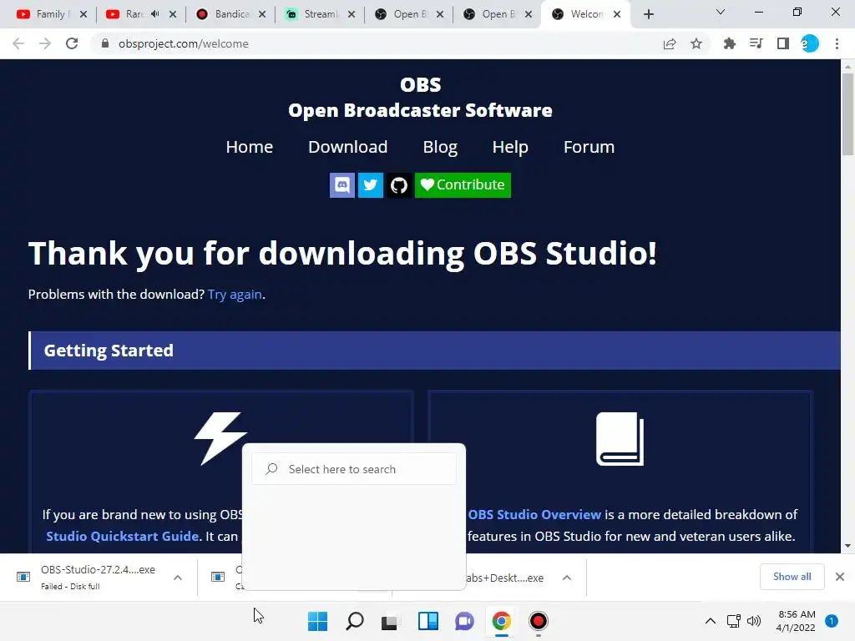This screenshot has width=855, height=641.
Task: Expand options for OBS-Studio-27.2.4 download
Action: pos(178,578)
